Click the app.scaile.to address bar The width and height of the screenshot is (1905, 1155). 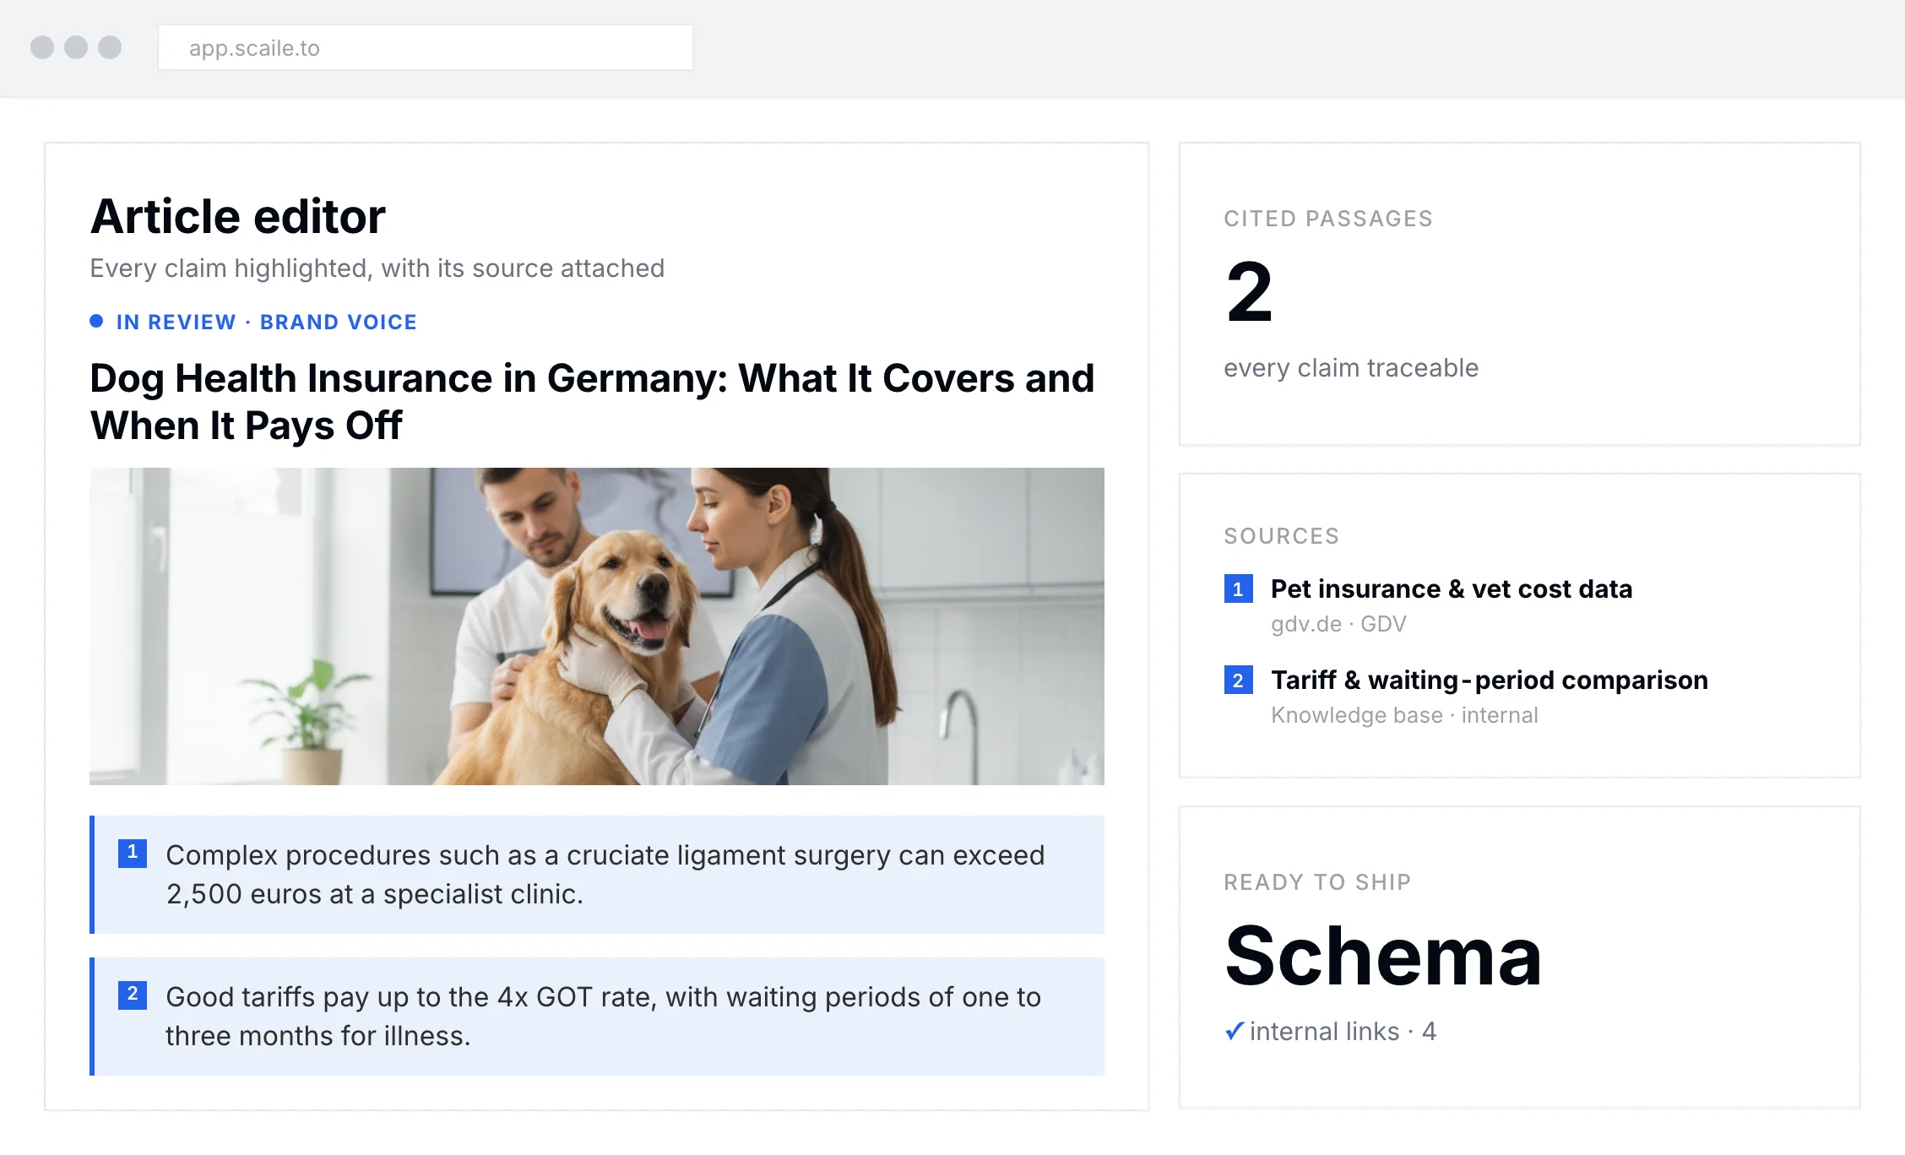(x=426, y=47)
